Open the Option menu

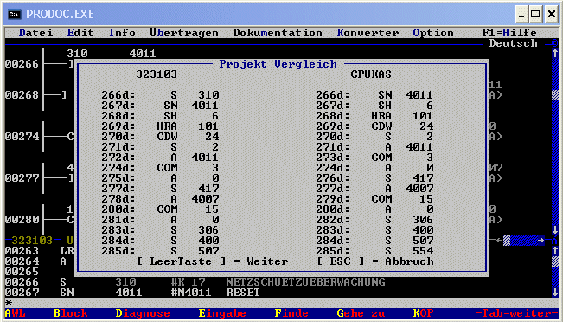coord(433,33)
